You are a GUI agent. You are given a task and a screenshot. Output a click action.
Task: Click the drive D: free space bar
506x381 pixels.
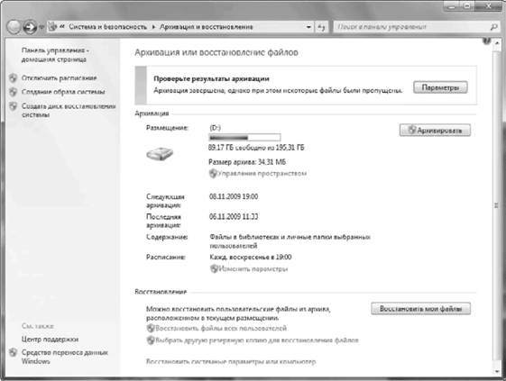point(244,138)
